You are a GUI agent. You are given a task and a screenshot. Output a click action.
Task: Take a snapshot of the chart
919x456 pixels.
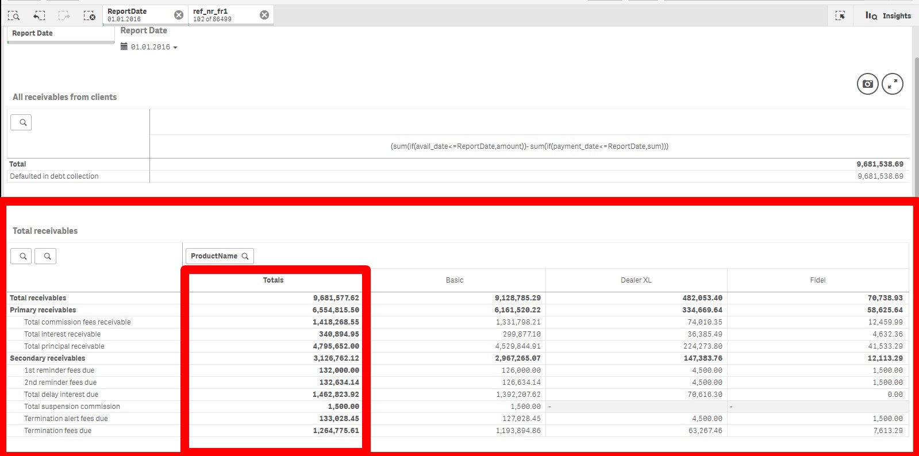click(868, 84)
